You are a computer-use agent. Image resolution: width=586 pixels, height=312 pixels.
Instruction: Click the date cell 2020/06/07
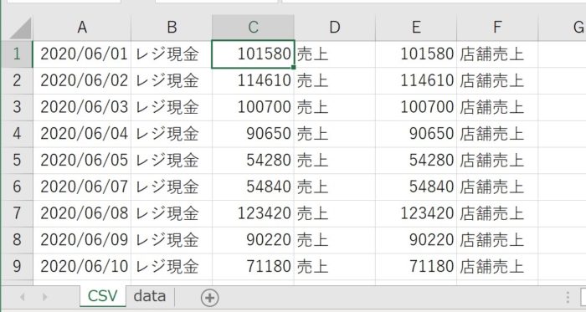pos(82,187)
